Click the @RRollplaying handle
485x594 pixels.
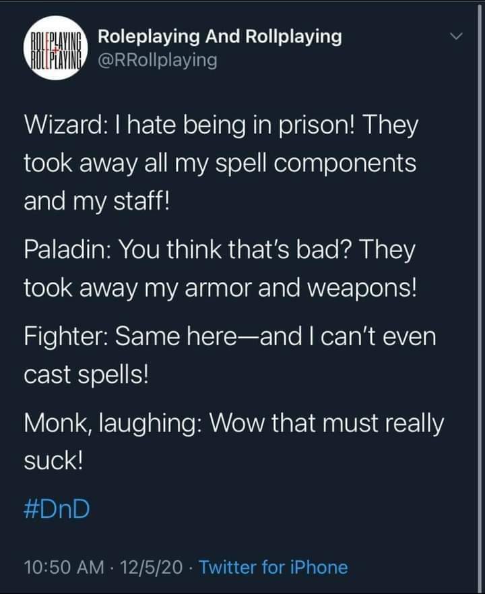(158, 60)
